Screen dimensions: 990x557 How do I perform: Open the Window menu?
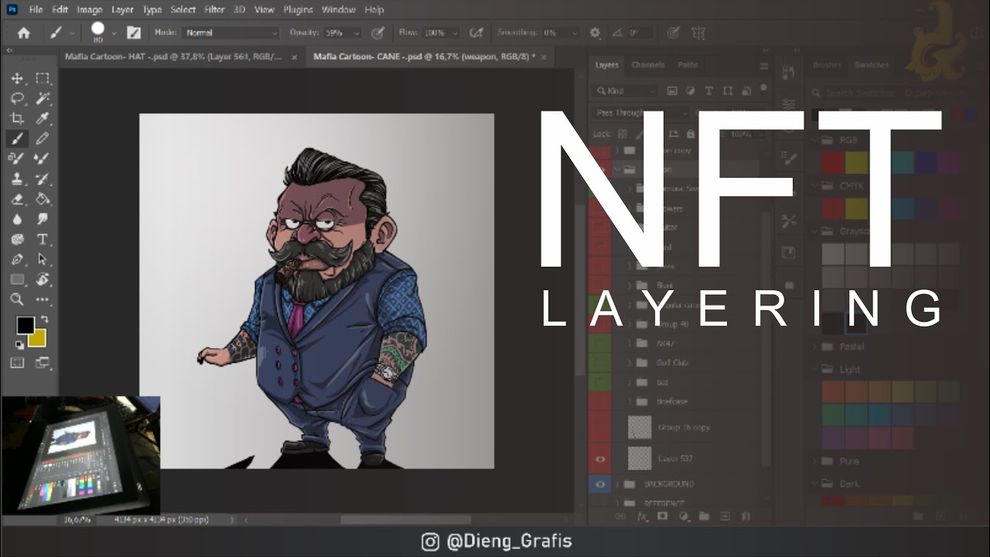(x=339, y=9)
